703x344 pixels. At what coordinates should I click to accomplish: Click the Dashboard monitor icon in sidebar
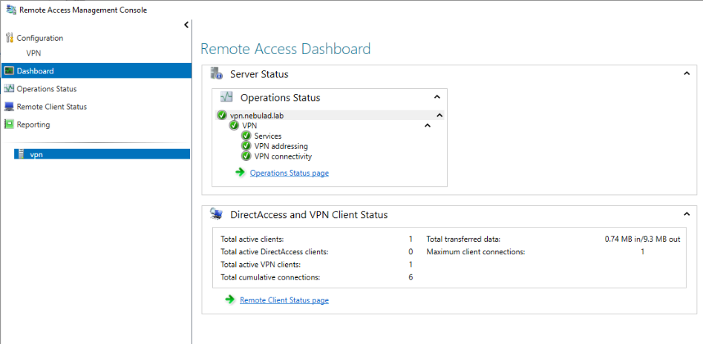tap(9, 70)
